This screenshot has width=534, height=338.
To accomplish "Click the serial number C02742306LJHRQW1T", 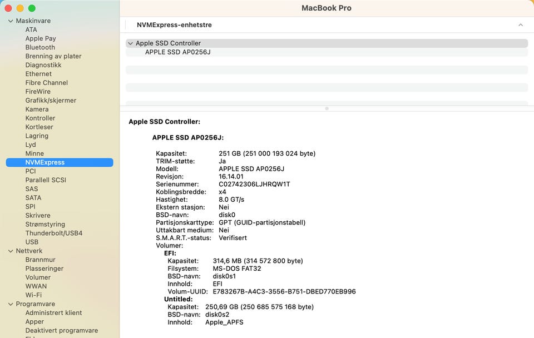I will [254, 184].
